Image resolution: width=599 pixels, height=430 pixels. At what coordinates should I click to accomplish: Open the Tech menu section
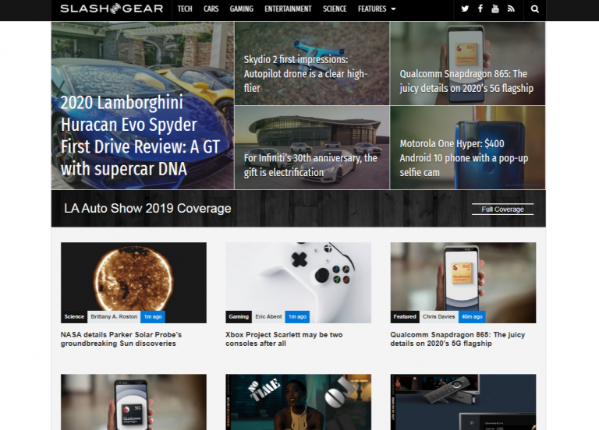click(x=185, y=9)
